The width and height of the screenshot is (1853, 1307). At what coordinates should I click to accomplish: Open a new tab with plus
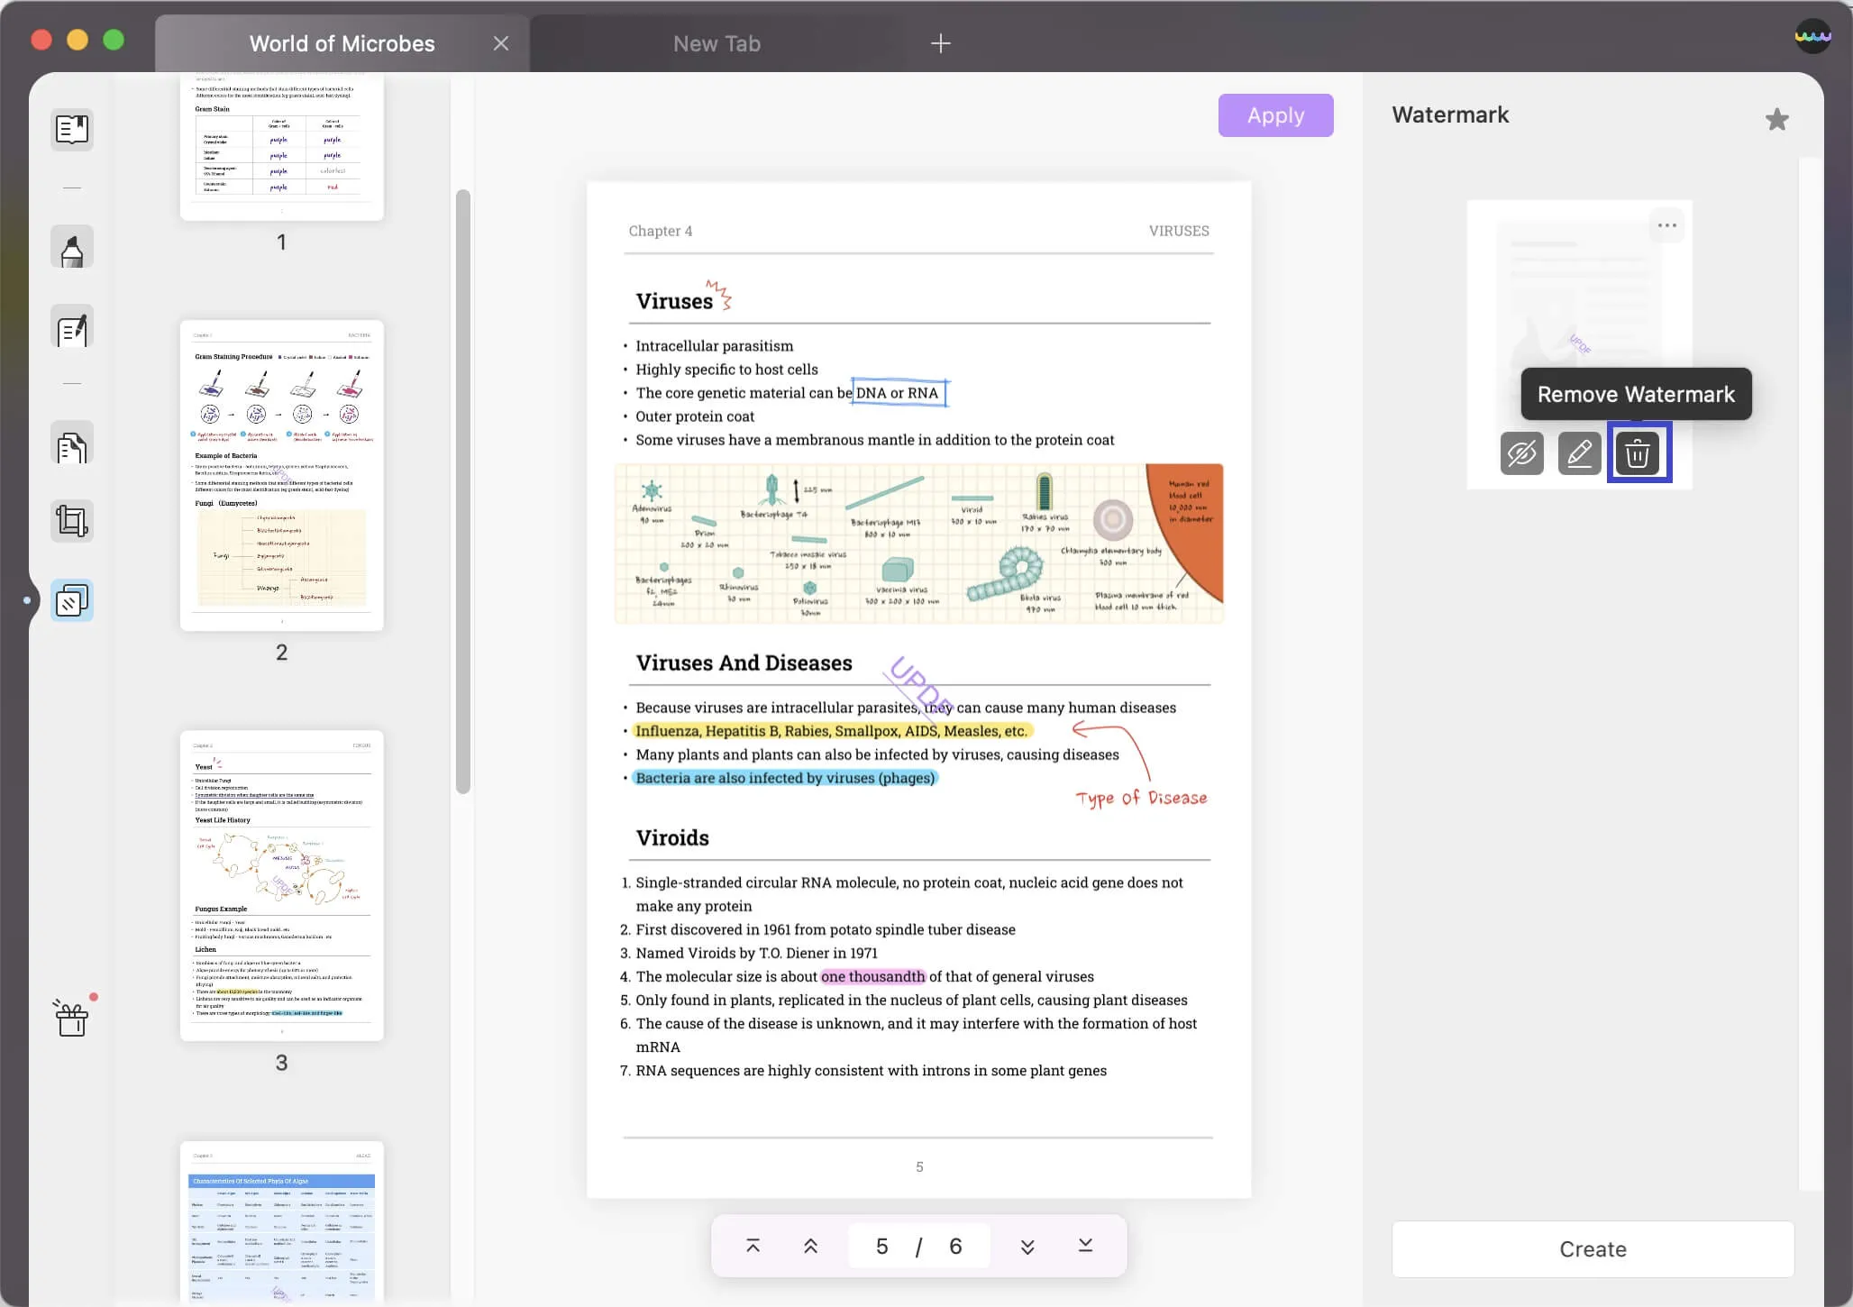tap(940, 43)
